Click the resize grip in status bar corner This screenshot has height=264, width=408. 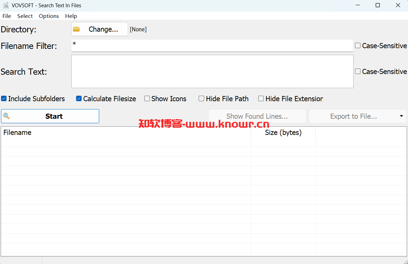(x=405, y=261)
